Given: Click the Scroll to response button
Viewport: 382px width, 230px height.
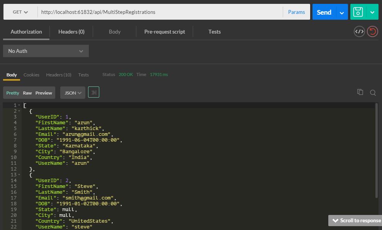Looking at the screenshot, I should coord(355,220).
